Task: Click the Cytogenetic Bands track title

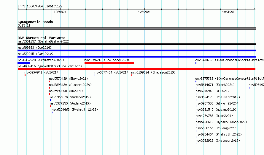Action: click(35, 22)
